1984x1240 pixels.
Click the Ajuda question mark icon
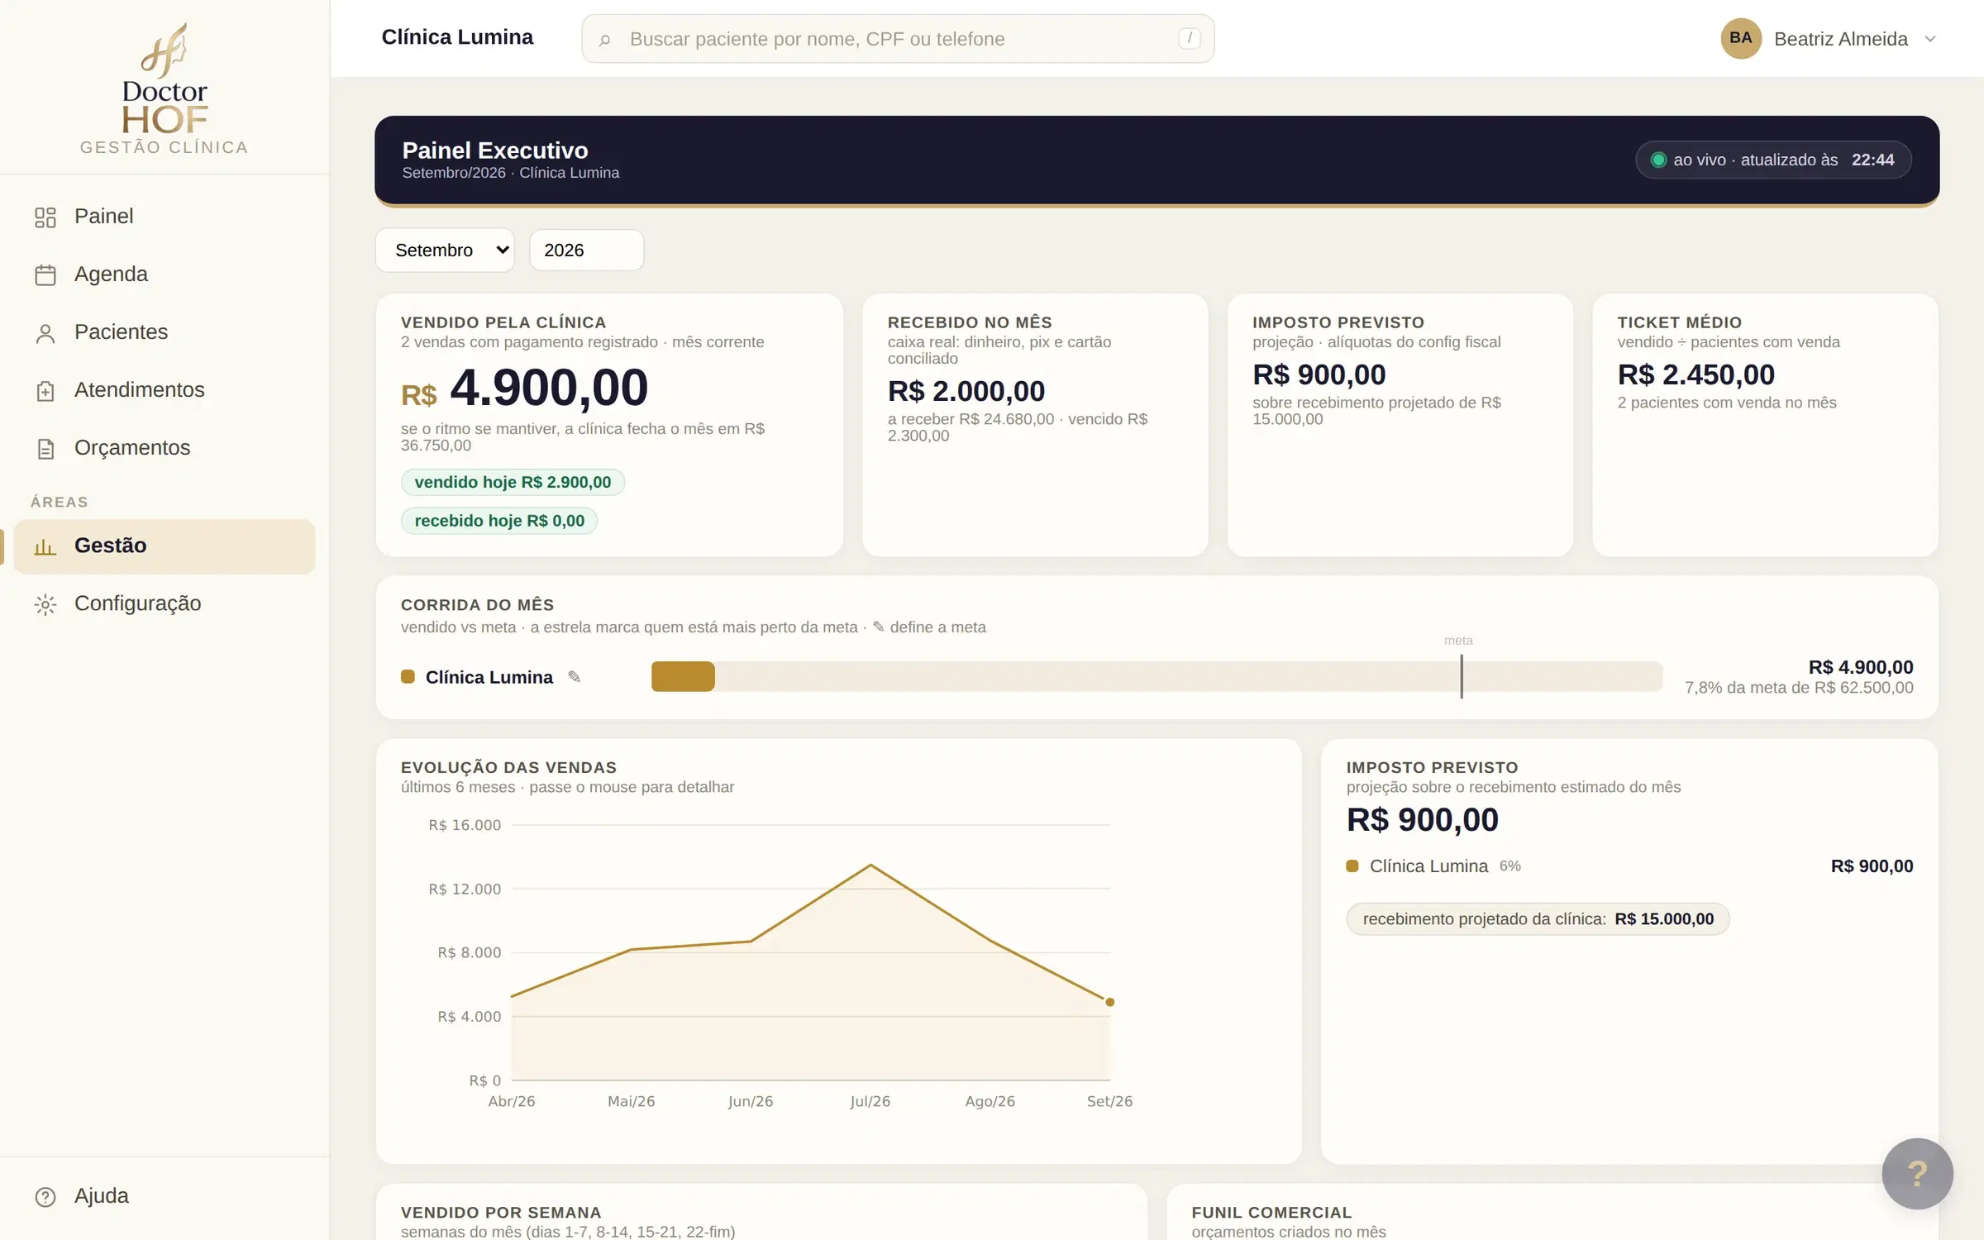pyautogui.click(x=45, y=1196)
